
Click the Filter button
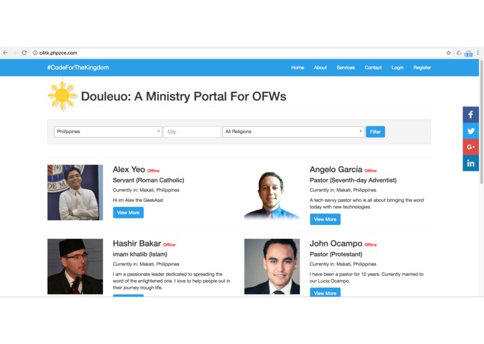pos(375,132)
